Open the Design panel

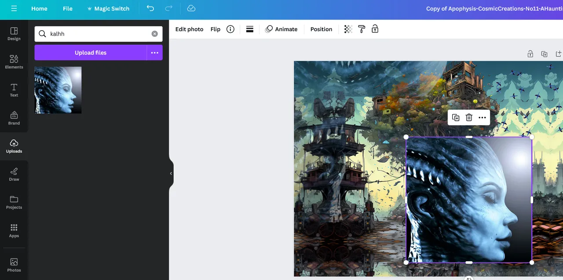pyautogui.click(x=14, y=34)
